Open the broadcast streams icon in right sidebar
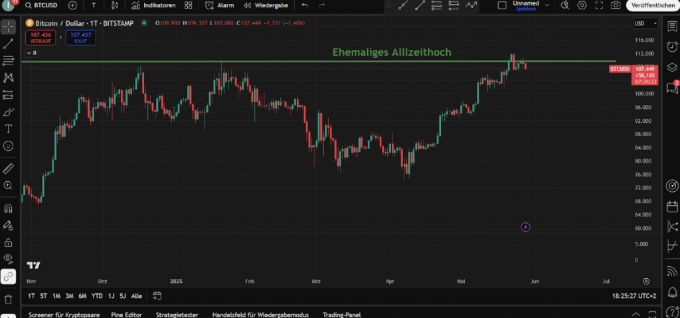 pos(672,272)
